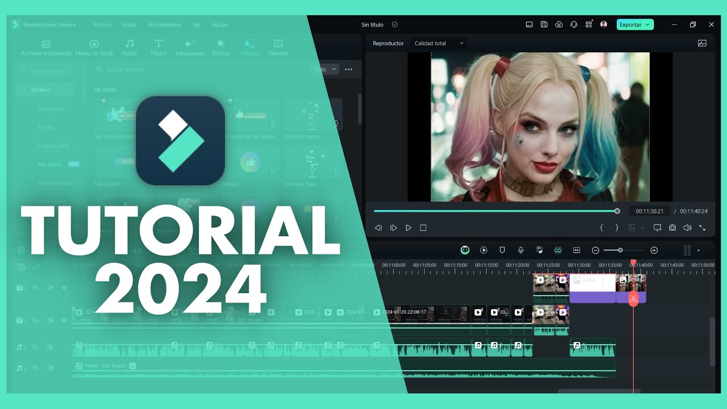Lock video track 2
727x409 pixels.
[x=35, y=288]
